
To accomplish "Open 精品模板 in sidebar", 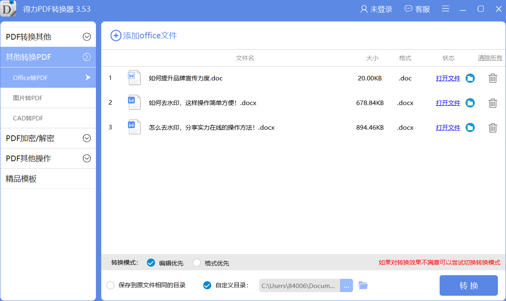I will 48,179.
